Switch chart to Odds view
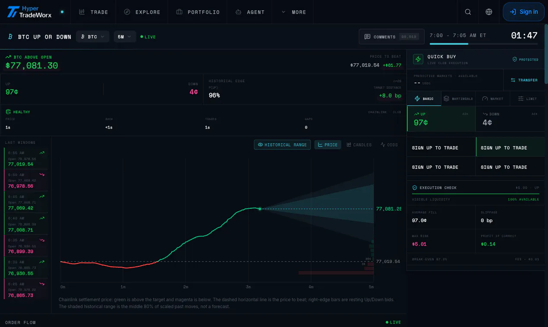The width and height of the screenshot is (548, 327). click(x=389, y=145)
